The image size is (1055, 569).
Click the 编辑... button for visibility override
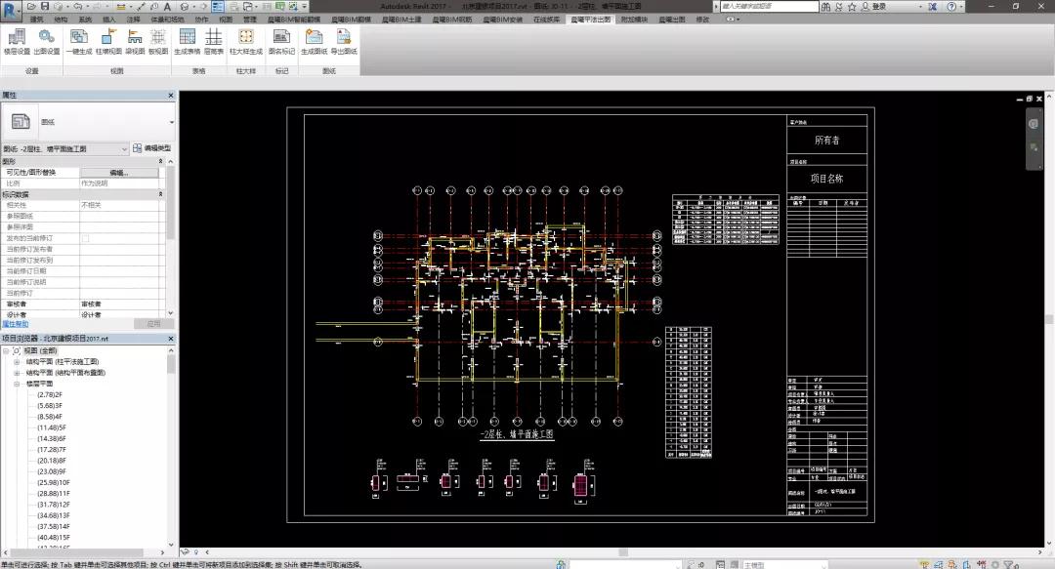[119, 173]
